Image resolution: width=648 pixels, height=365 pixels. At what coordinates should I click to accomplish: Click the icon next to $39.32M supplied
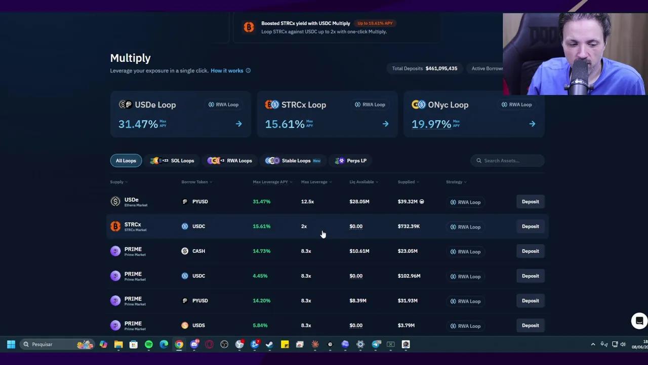click(422, 202)
